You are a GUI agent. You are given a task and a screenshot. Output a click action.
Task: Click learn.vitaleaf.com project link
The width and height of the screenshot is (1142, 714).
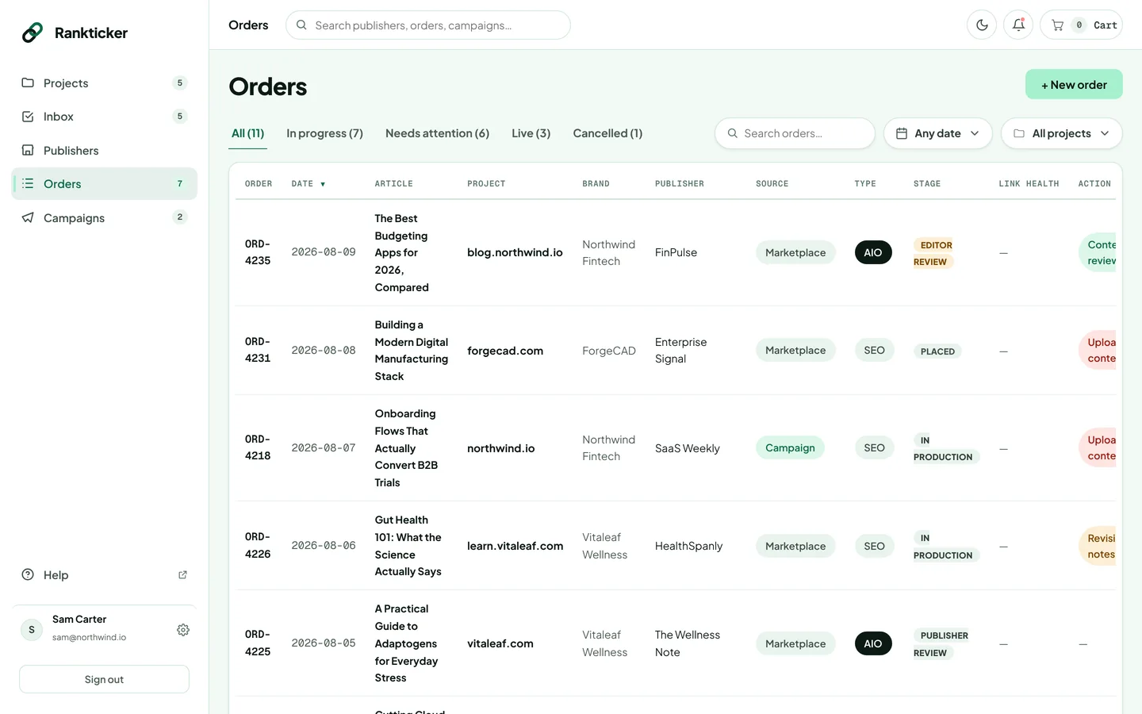click(x=515, y=546)
